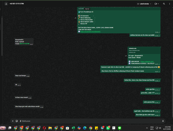Open the three-dot chat menu
The width and height of the screenshot is (173, 131).
pos(170,4)
